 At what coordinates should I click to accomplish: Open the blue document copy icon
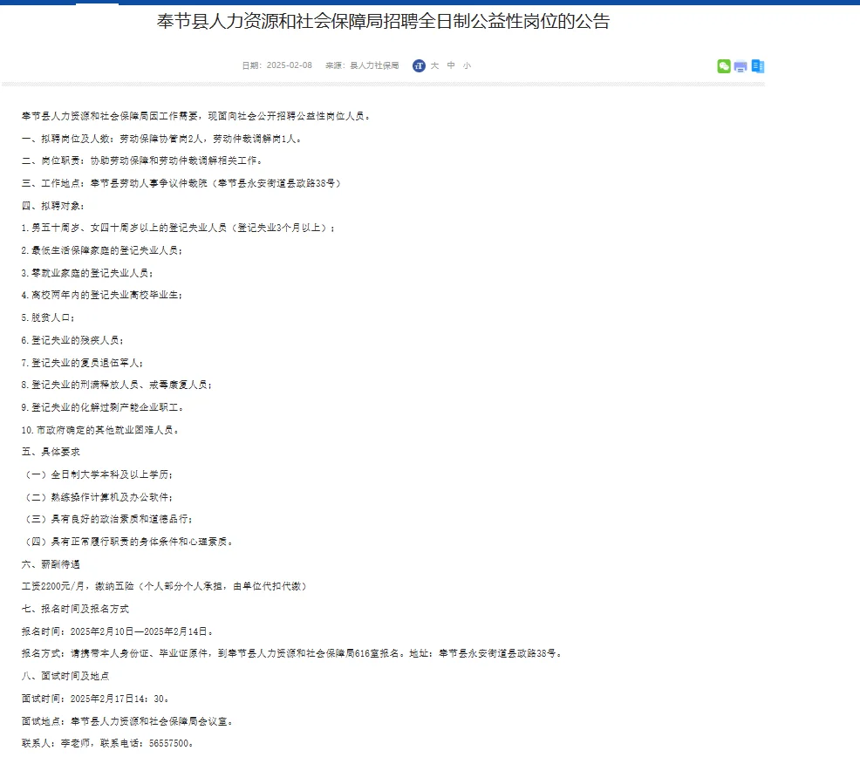point(757,66)
